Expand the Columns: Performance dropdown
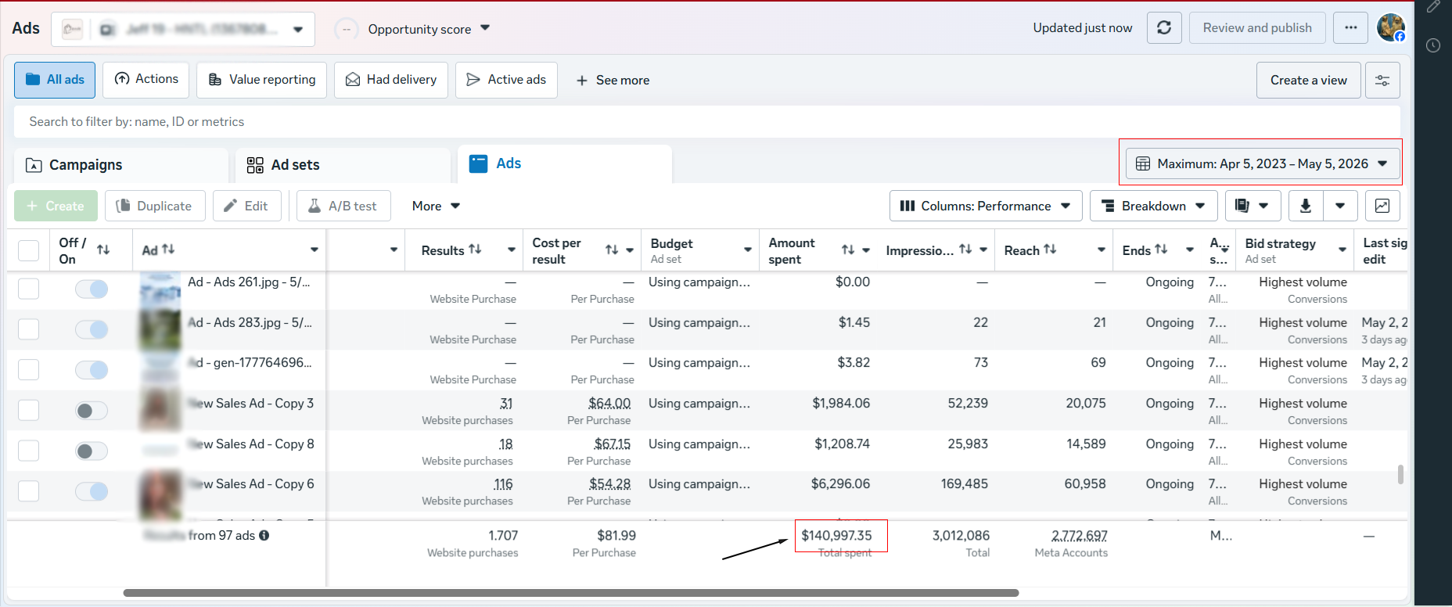 986,206
